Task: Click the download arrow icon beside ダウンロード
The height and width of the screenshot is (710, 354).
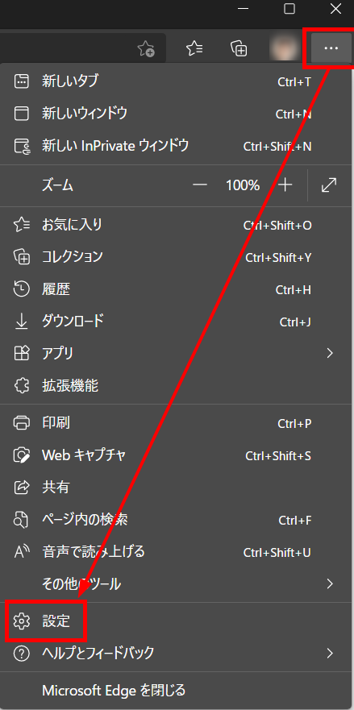Action: [21, 322]
